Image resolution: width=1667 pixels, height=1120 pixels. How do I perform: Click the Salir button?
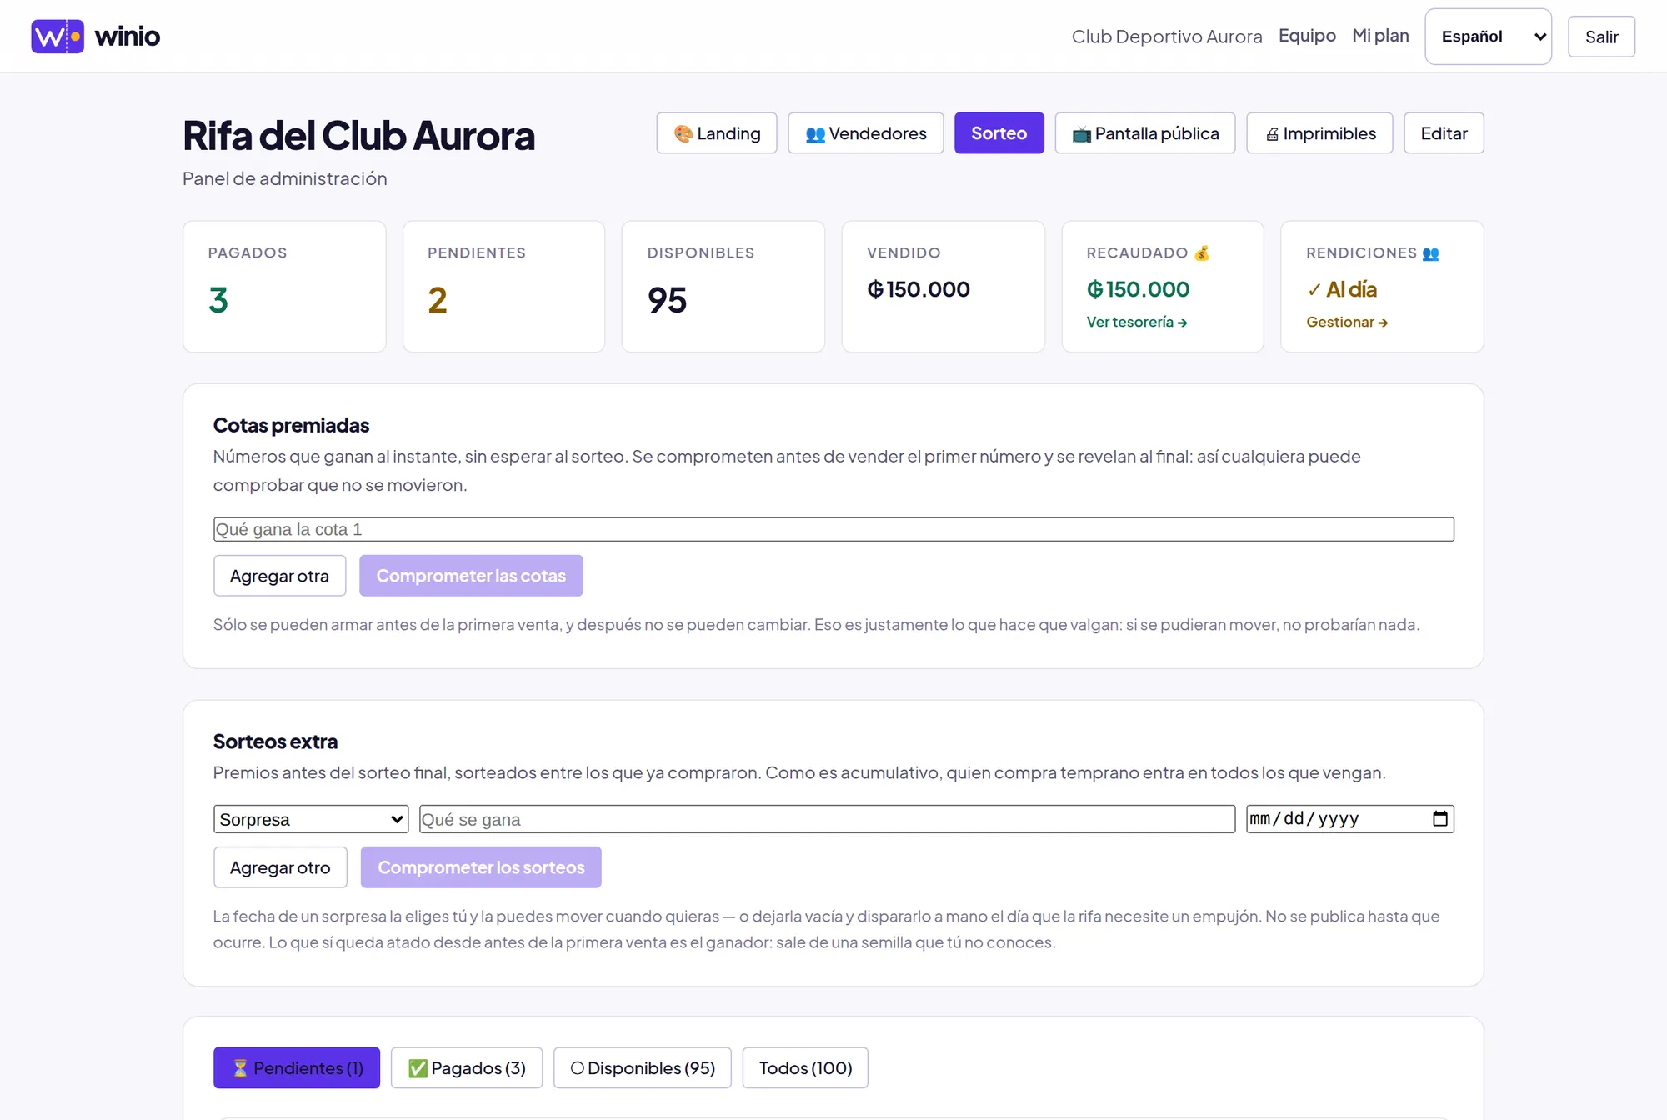point(1601,37)
